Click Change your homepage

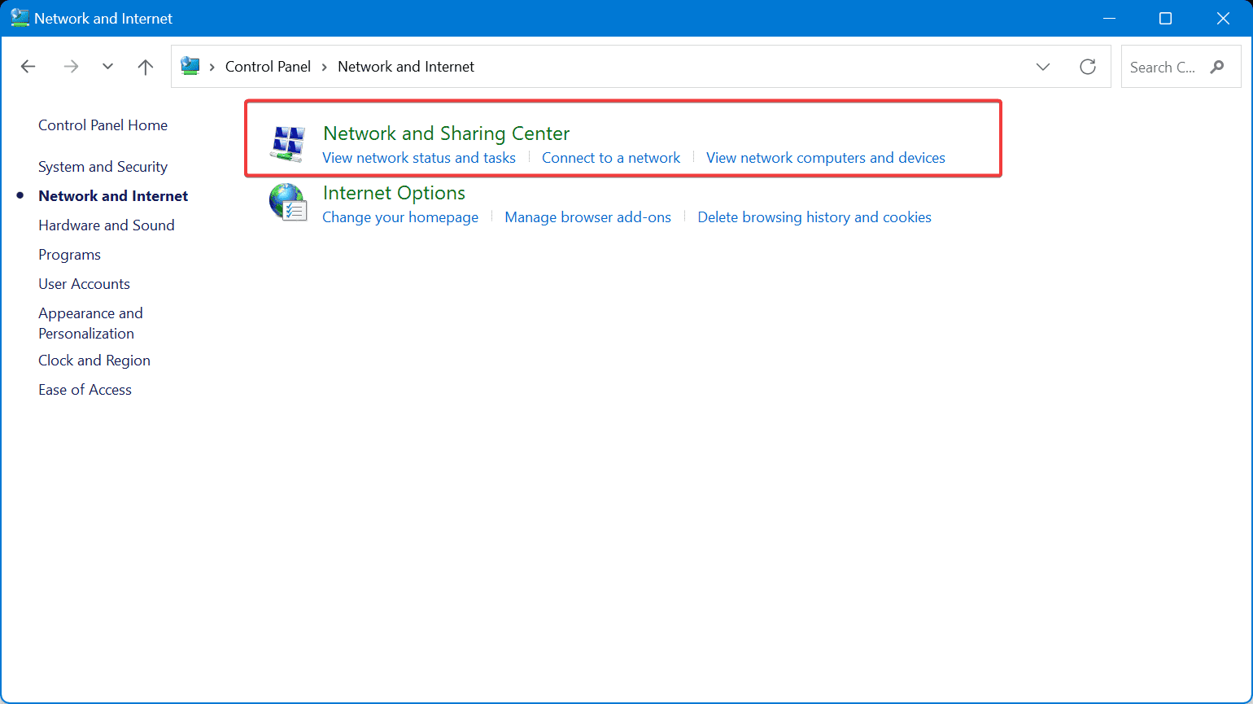400,217
